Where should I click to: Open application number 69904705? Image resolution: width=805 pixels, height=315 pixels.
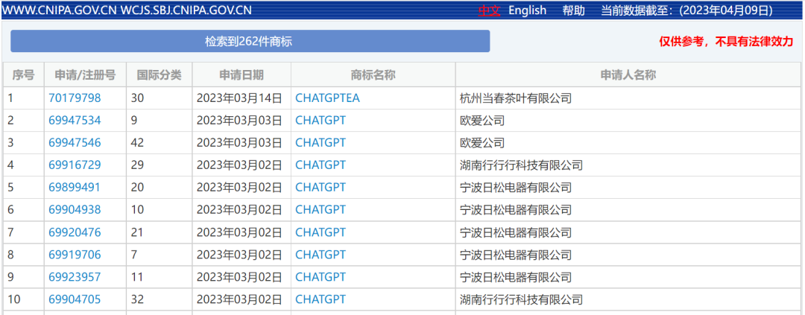click(75, 299)
